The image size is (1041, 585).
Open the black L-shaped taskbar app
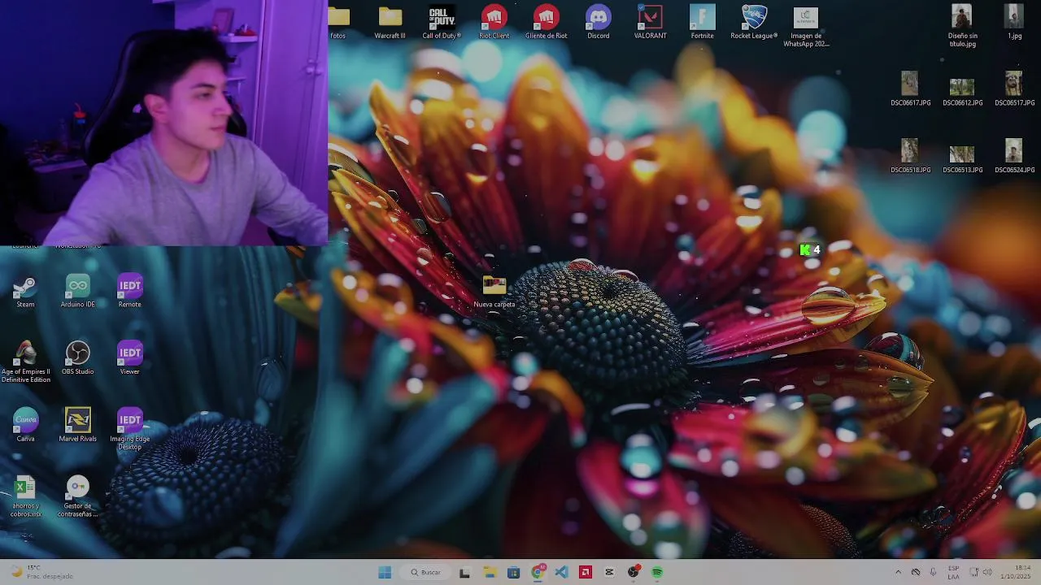tap(464, 572)
